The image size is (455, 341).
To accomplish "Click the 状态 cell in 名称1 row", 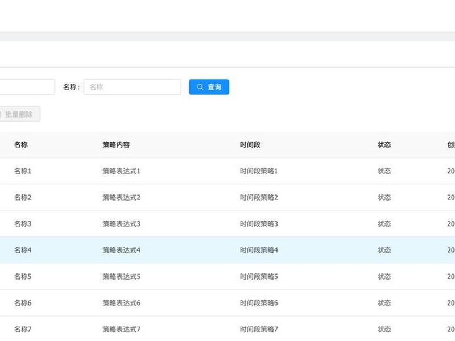I will click(x=384, y=171).
